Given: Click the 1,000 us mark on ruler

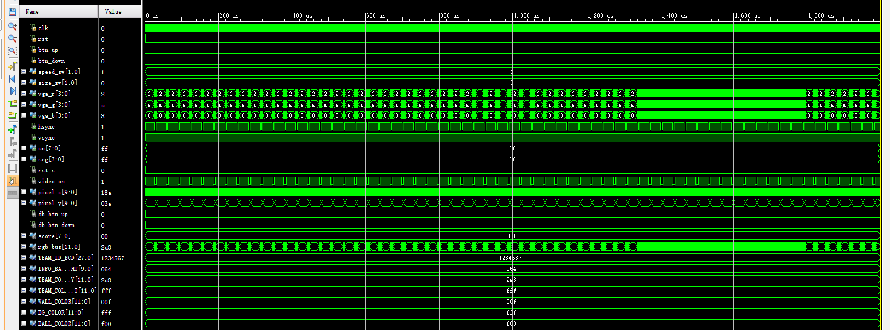Looking at the screenshot, I should click(x=527, y=16).
